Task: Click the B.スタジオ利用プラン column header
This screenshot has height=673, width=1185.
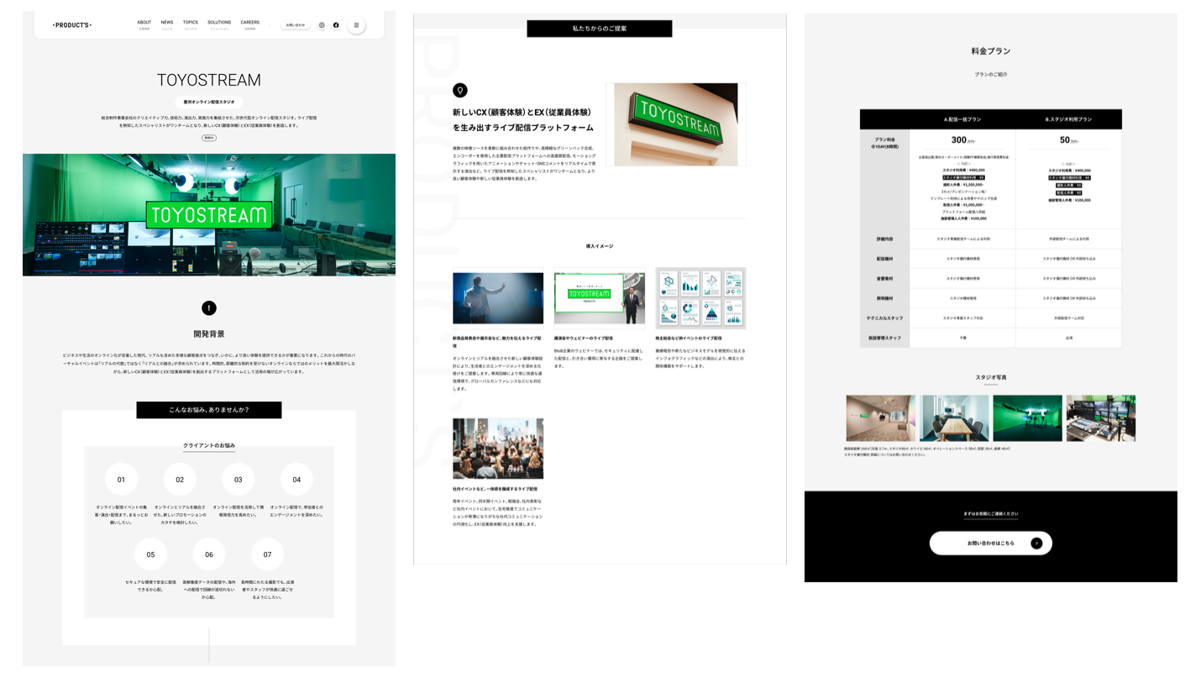Action: [1068, 119]
